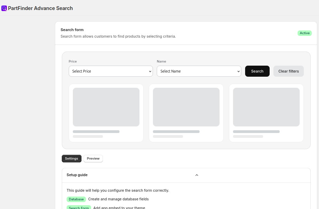Click 'Search form allows customers' description text
The height and width of the screenshot is (209, 319).
click(x=118, y=36)
